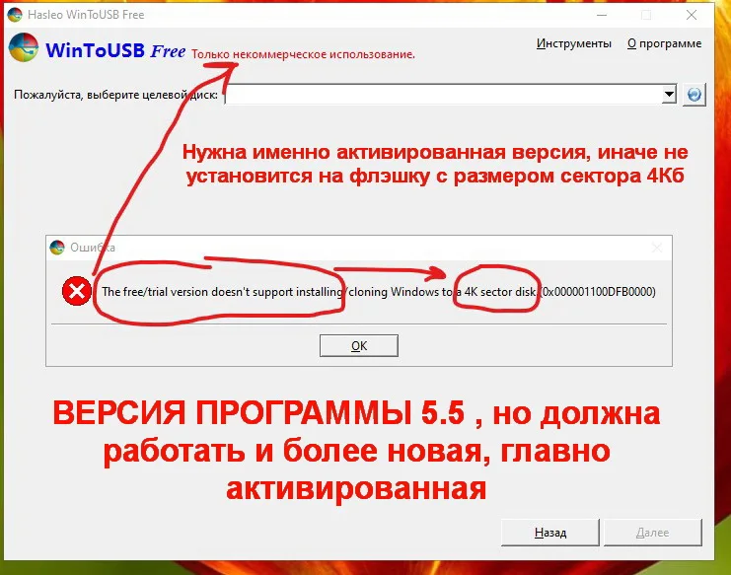This screenshot has width=731, height=575.
Task: Click the Пожалуйста, выберите целевой диск label
Action: (x=115, y=95)
